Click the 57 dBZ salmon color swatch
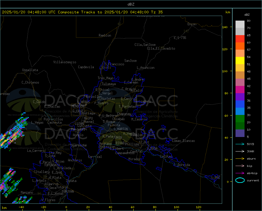 pos(240,53)
